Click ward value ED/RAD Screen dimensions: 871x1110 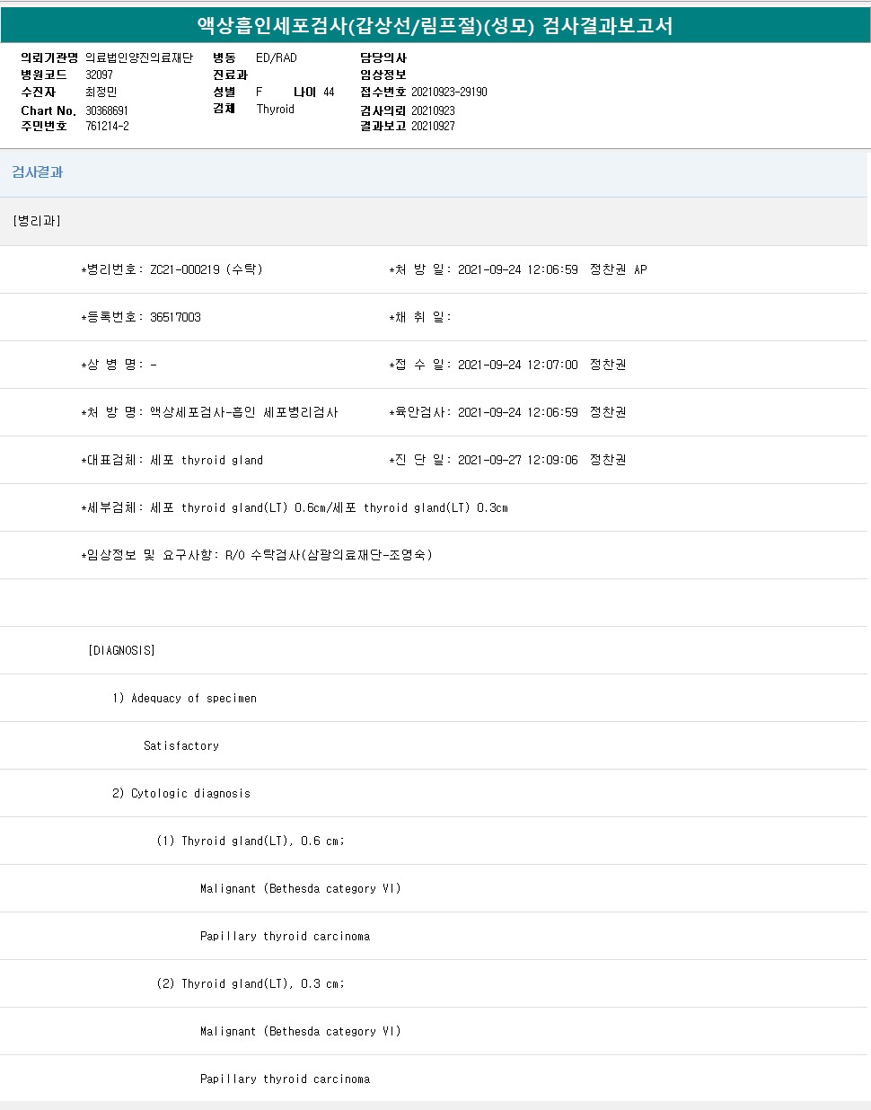click(x=277, y=58)
